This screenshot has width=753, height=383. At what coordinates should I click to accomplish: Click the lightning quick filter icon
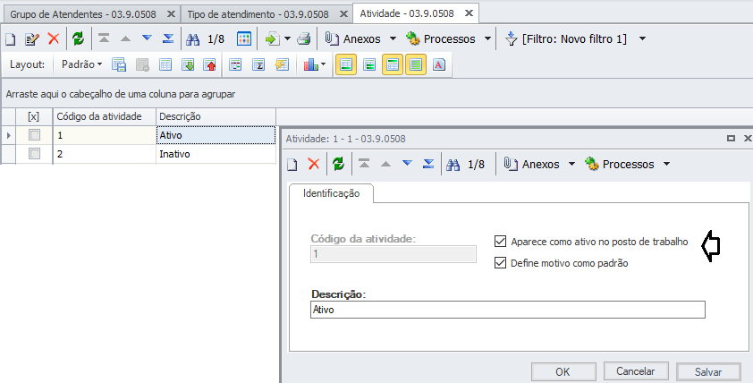pyautogui.click(x=282, y=64)
